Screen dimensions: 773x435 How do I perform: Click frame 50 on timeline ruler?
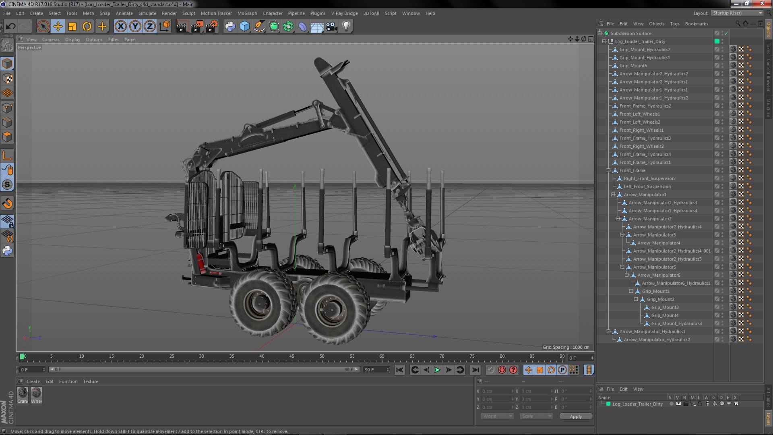[x=322, y=357]
